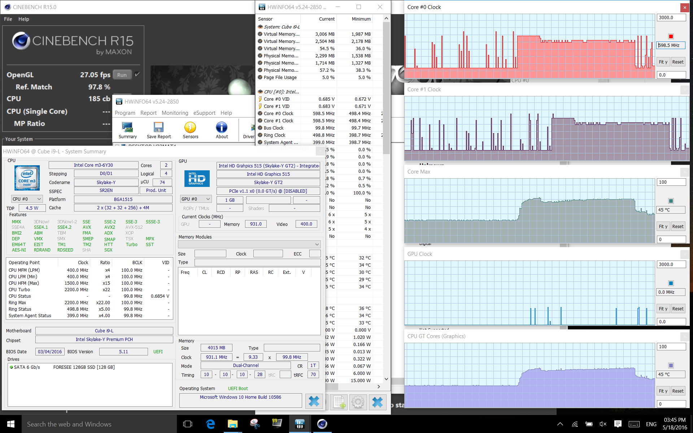This screenshot has height=433, width=693.
Task: Click the Bus Clock sensor row icon
Action: pos(260,128)
